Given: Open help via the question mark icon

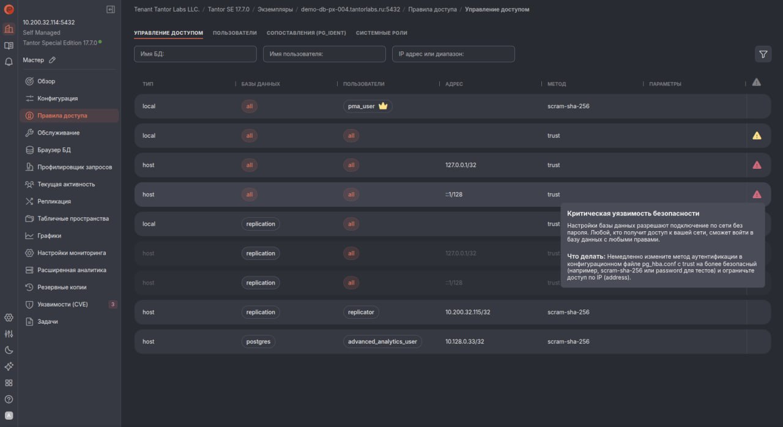Looking at the screenshot, I should click(9, 399).
